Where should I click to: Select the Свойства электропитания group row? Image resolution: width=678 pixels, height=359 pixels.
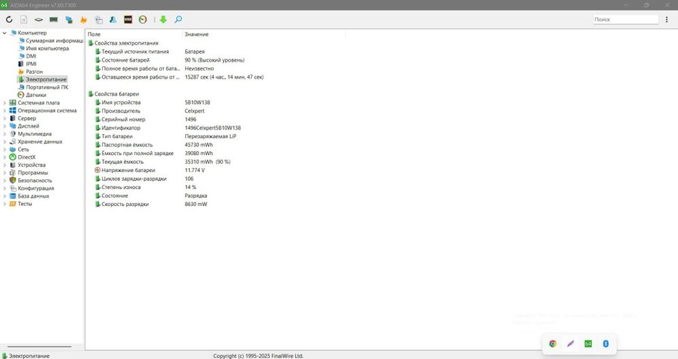click(123, 43)
